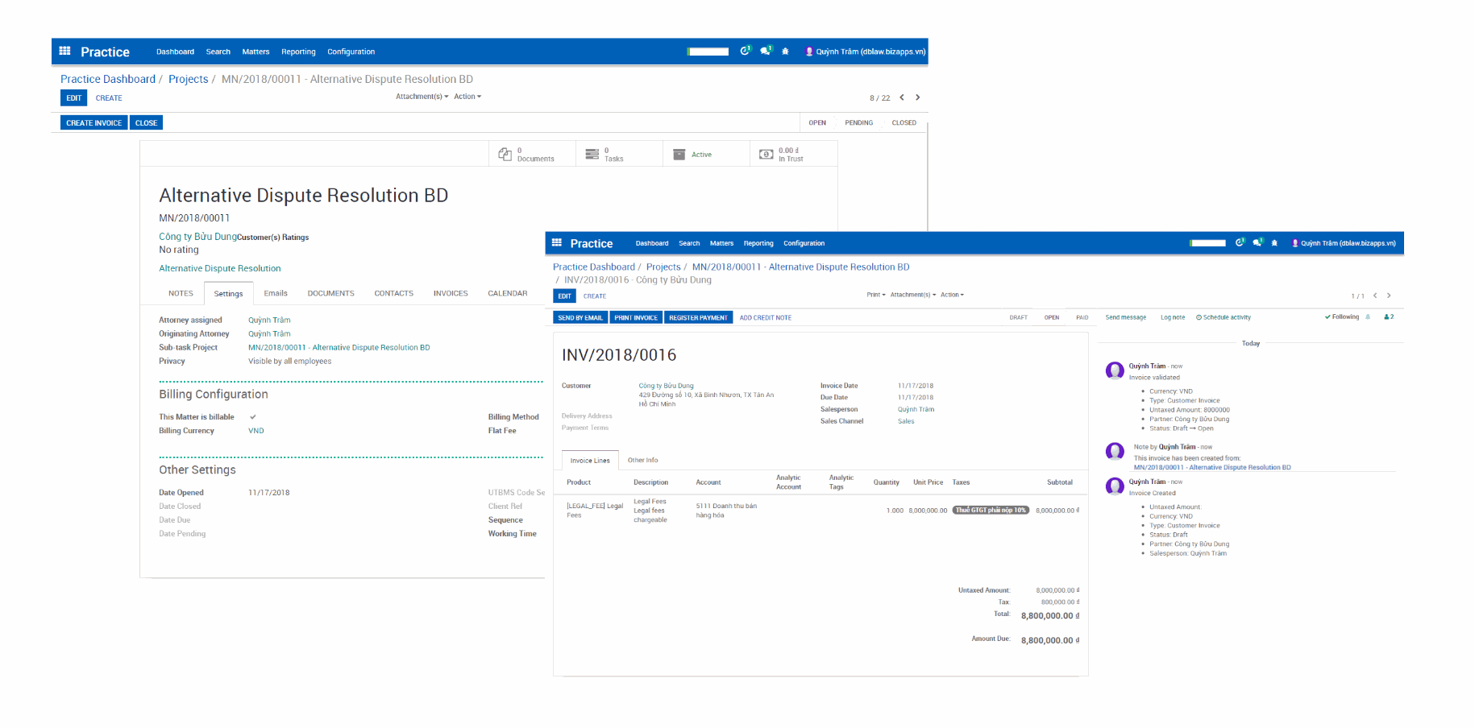Click the CREATE INVOICE button
Viewport: 1475px width, 728px height.
pyautogui.click(x=93, y=122)
